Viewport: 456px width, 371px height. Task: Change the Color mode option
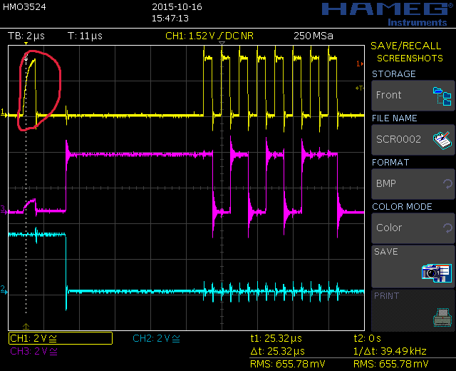pyautogui.click(x=413, y=228)
